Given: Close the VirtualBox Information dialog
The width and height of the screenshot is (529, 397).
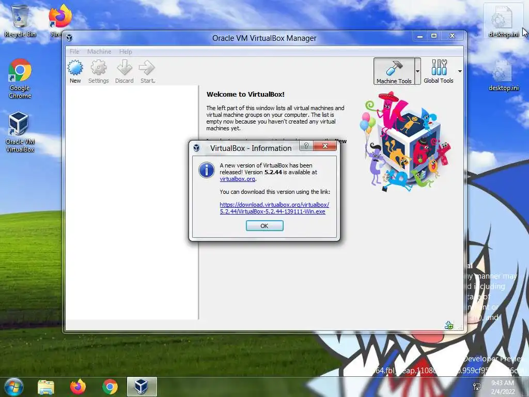Looking at the screenshot, I should (x=325, y=145).
